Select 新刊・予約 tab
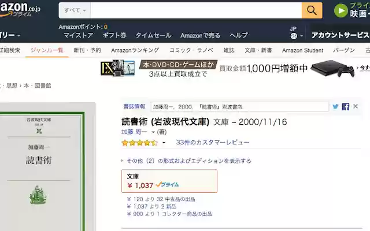Image resolution: width=370 pixels, height=231 pixels. (87, 50)
